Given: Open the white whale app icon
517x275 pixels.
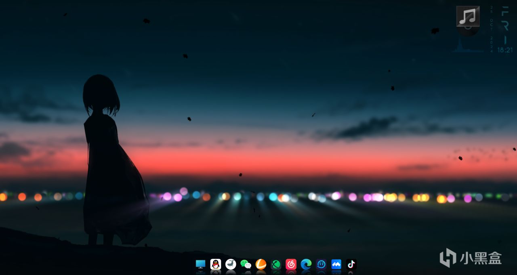Looking at the screenshot, I should 231,264.
